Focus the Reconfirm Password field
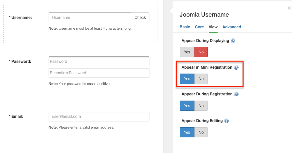 [99, 73]
